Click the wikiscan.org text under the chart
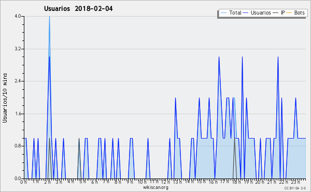311x192 pixels. [155, 187]
